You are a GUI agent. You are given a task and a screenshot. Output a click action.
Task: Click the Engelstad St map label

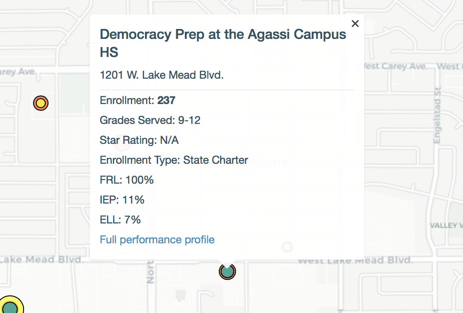pyautogui.click(x=437, y=115)
